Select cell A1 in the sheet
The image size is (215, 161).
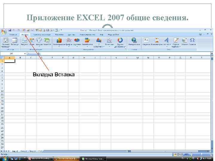tap(10, 61)
